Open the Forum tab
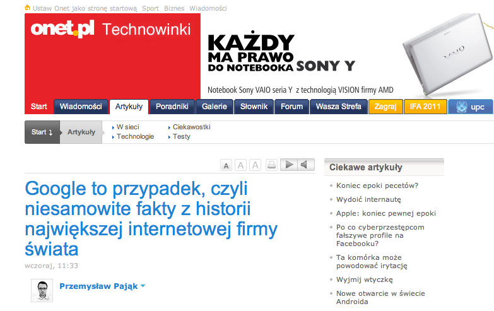The width and height of the screenshot is (494, 311). [291, 107]
